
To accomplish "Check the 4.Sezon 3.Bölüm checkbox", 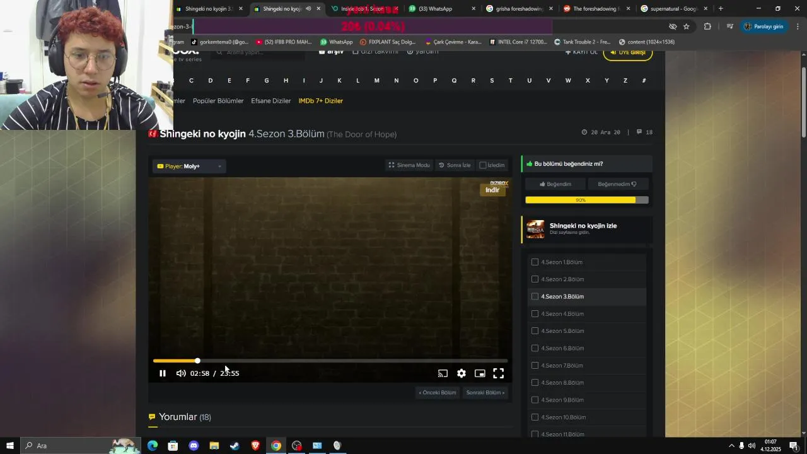I will 535,296.
